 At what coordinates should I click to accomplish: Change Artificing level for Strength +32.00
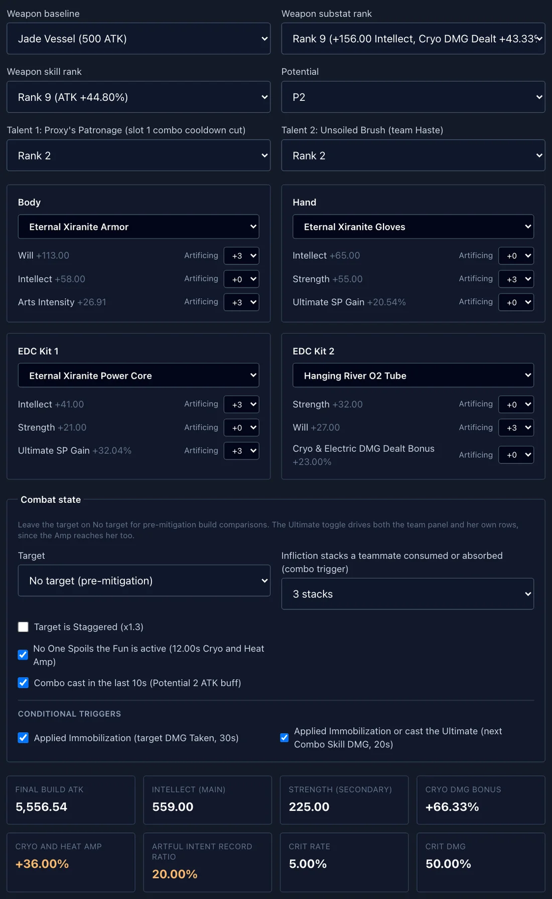tap(516, 404)
